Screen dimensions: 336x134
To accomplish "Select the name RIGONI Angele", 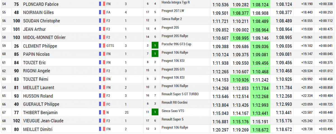I will (x=36, y=71).
